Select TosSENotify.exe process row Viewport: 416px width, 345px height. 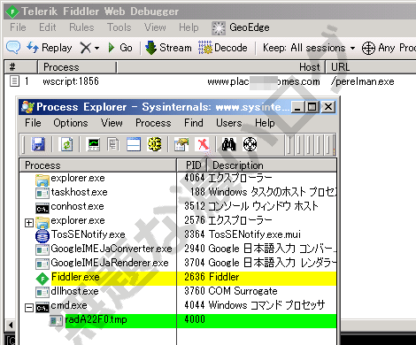coord(178,234)
